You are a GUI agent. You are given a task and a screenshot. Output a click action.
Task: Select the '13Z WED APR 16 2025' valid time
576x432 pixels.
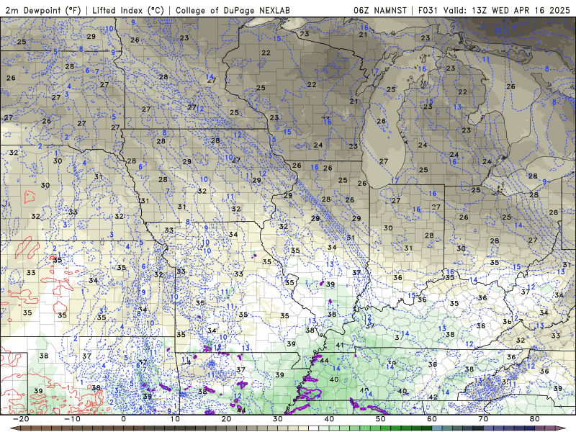tap(521, 10)
